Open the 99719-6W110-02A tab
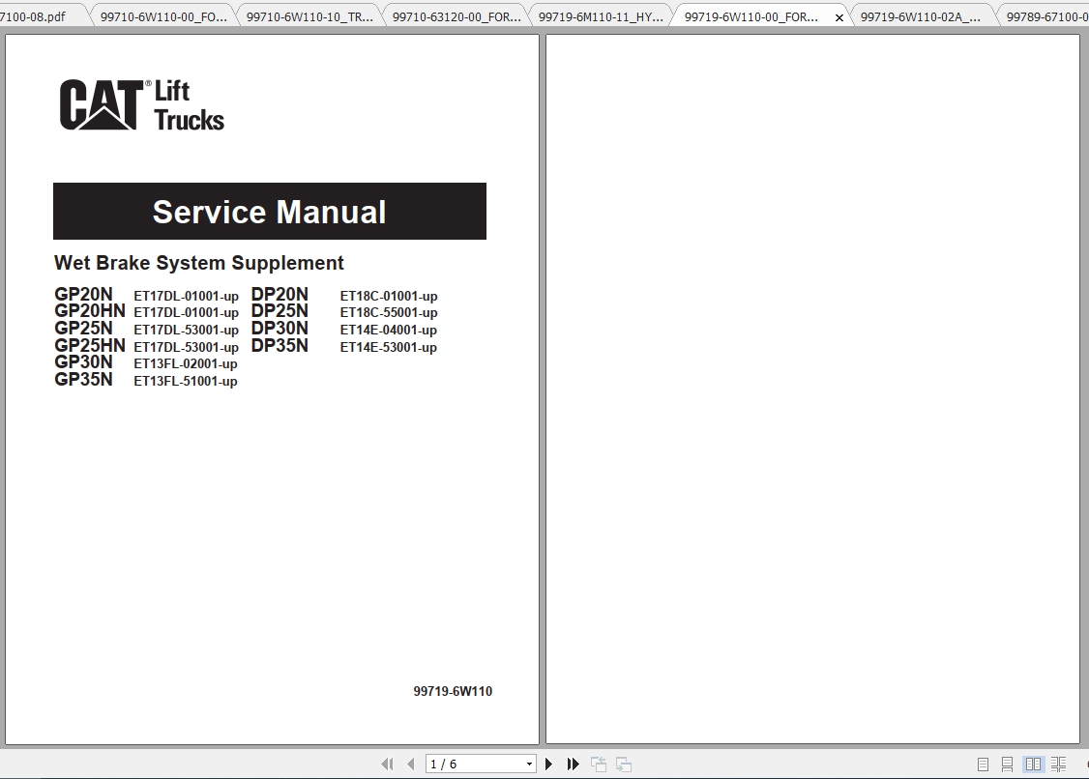 coord(919,15)
